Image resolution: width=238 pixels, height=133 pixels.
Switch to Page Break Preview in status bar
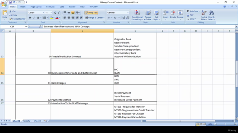[x=204, y=124]
